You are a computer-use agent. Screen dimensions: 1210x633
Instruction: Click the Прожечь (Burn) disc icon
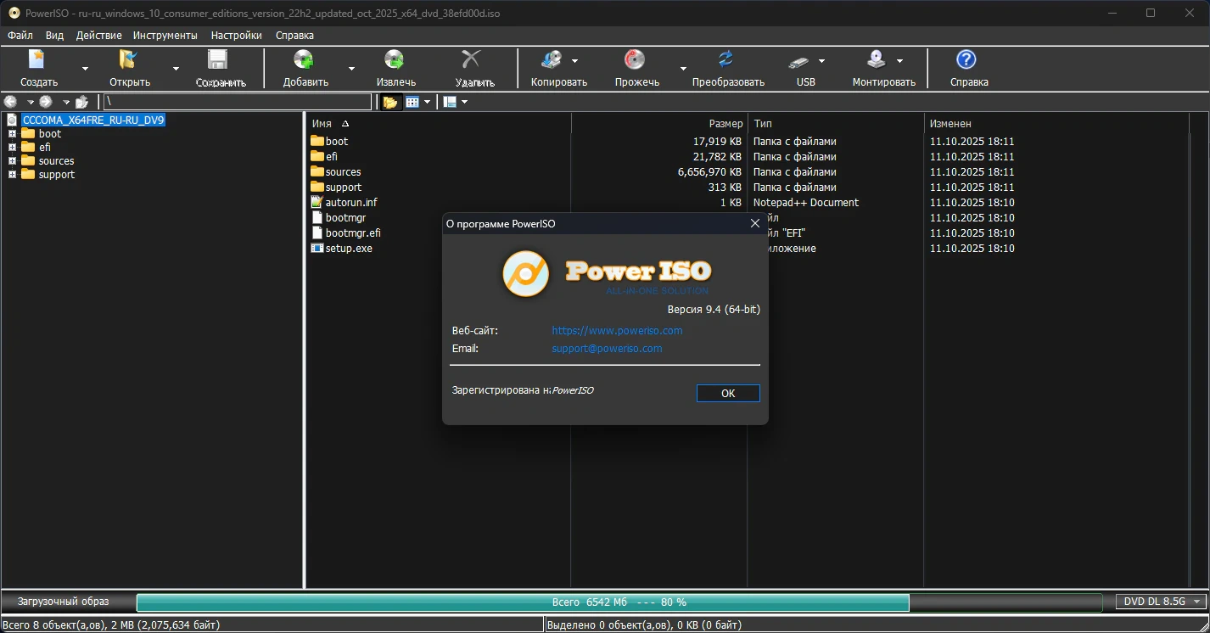point(635,59)
